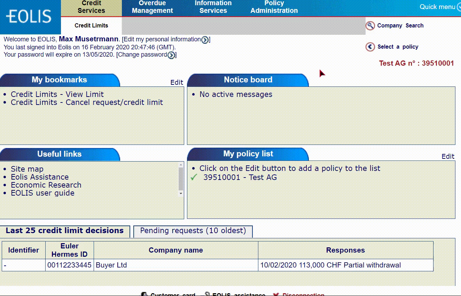The width and height of the screenshot is (461, 296).
Task: Click arrow icon beside Edit my personal information
Action: point(205,40)
